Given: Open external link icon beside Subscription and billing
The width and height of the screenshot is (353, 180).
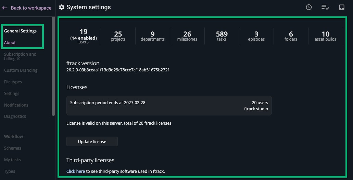Looking at the screenshot, I should 19,59.
